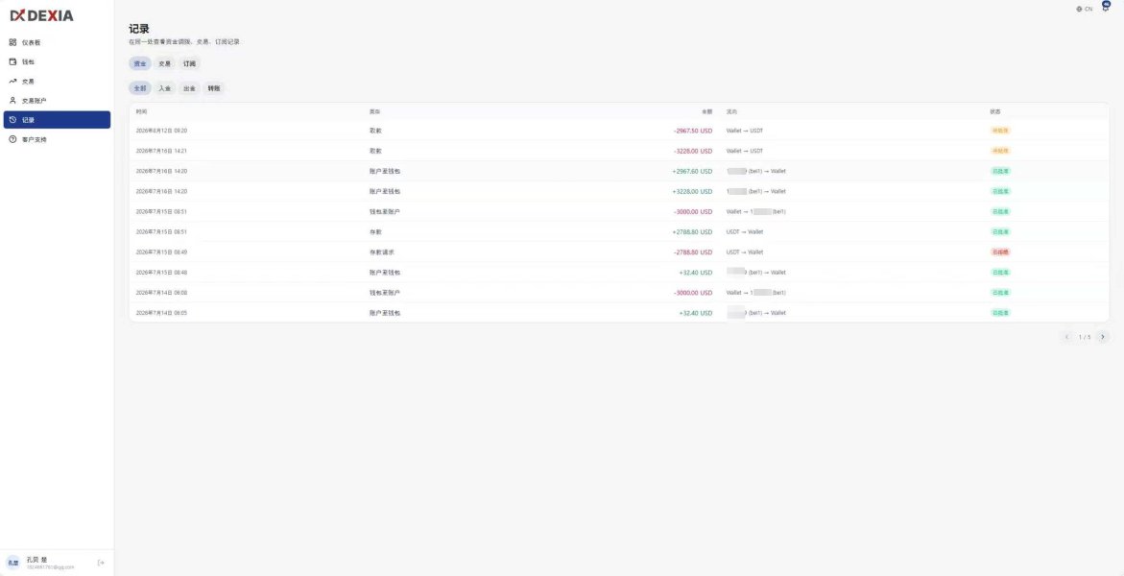Image resolution: width=1124 pixels, height=576 pixels.
Task: Click the red rejected status badge
Action: 1000,252
